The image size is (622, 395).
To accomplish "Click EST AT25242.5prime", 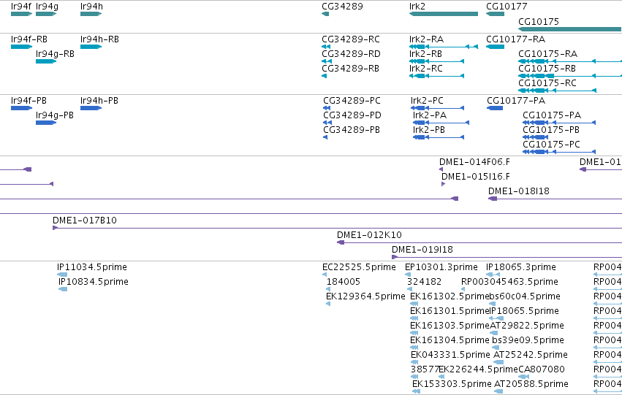I will [x=531, y=356].
